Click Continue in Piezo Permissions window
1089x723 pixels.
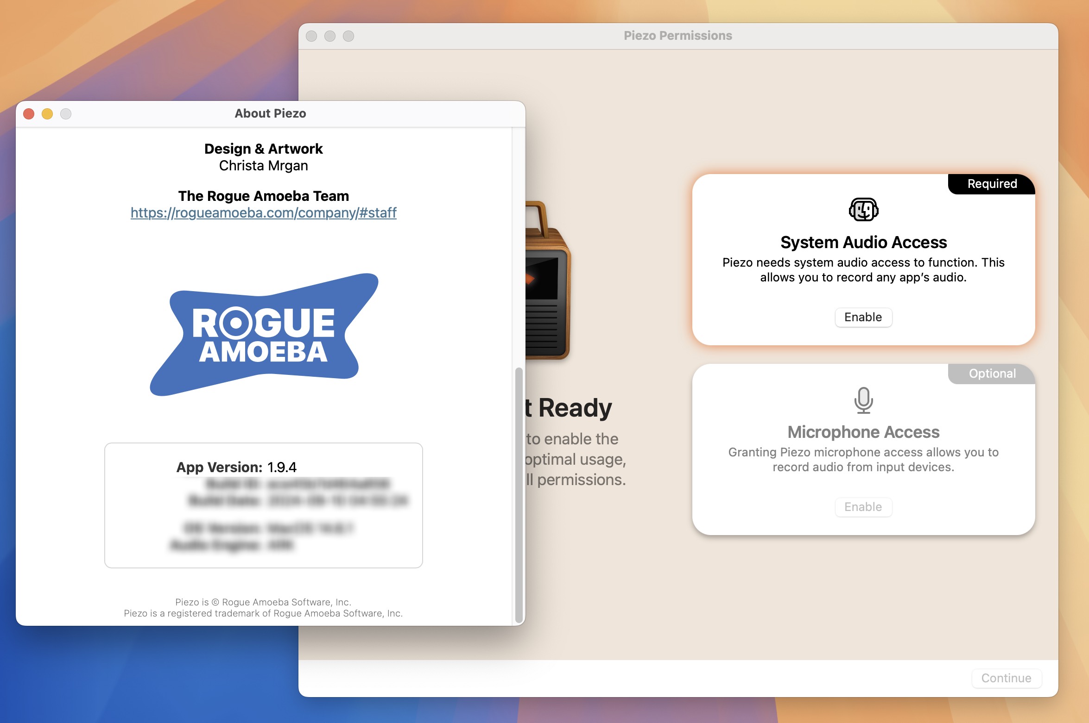pyautogui.click(x=1006, y=678)
